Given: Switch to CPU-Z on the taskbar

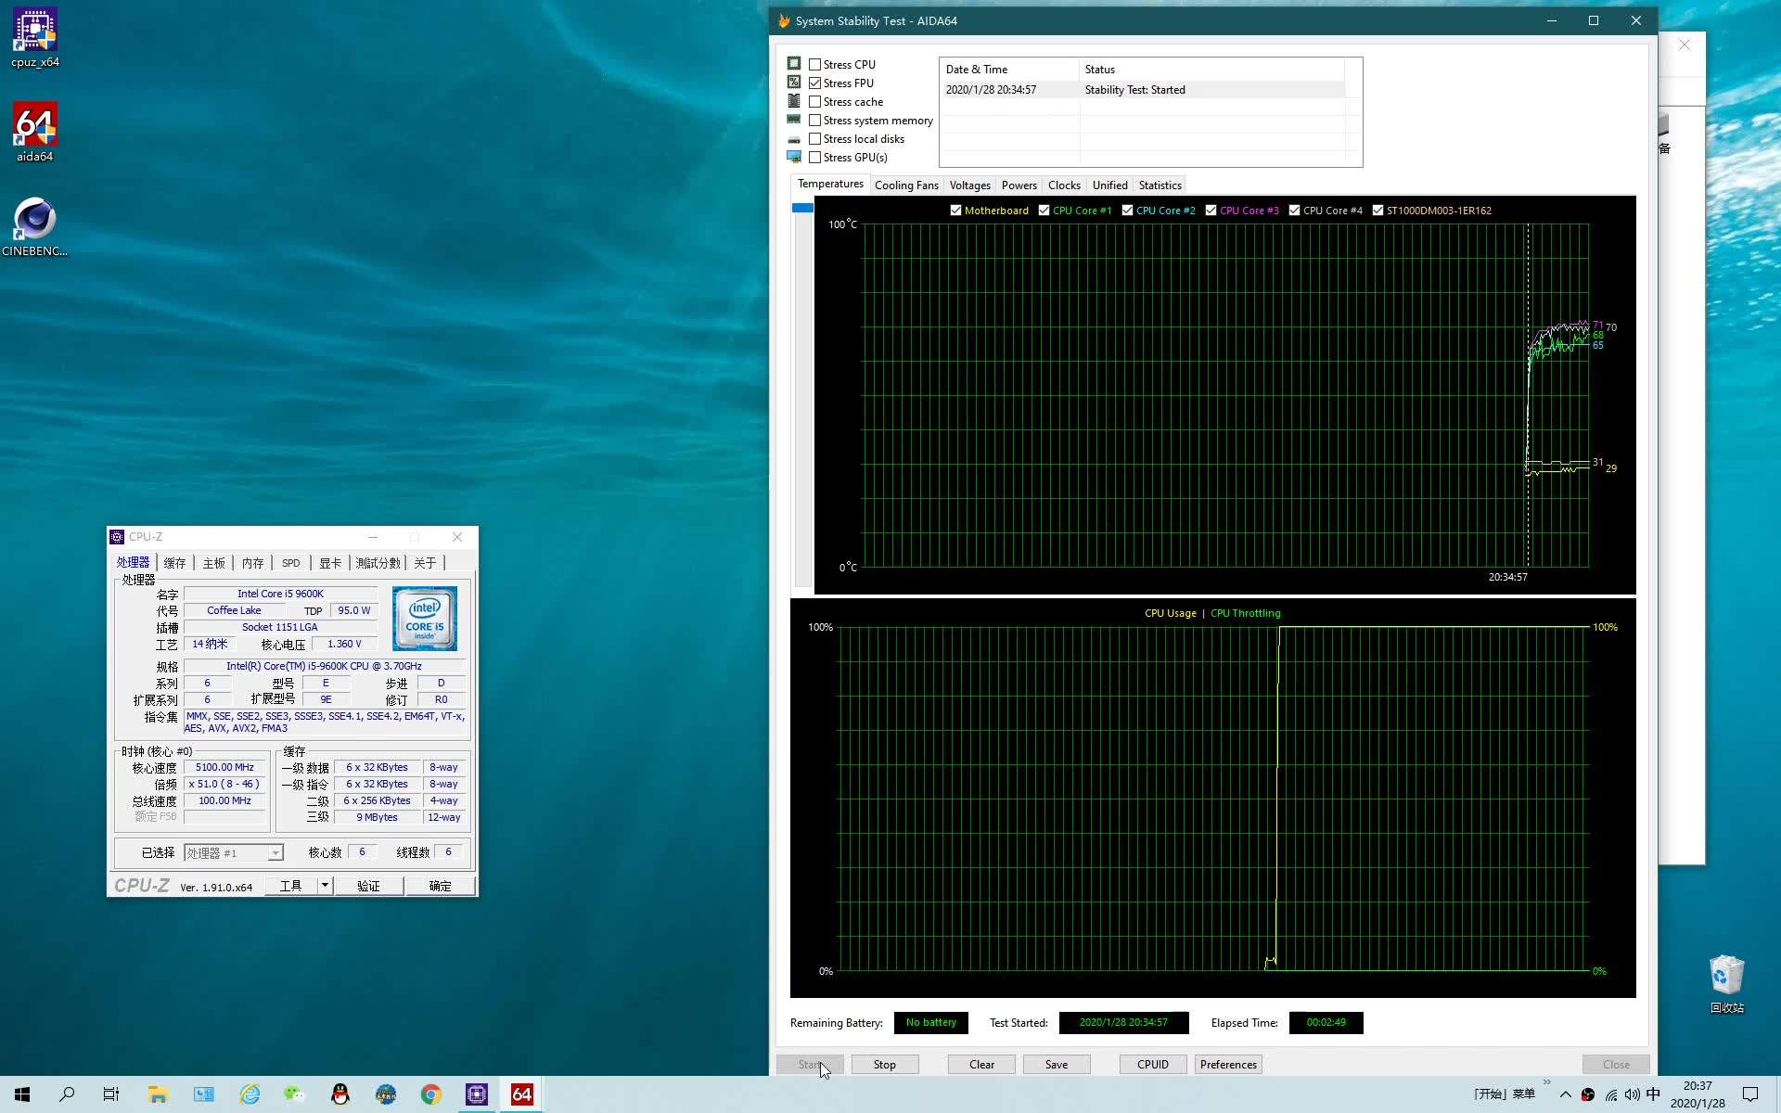Looking at the screenshot, I should tap(477, 1094).
